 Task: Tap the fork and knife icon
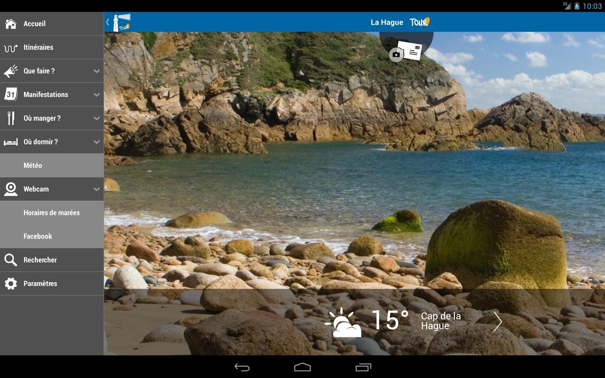(x=11, y=118)
